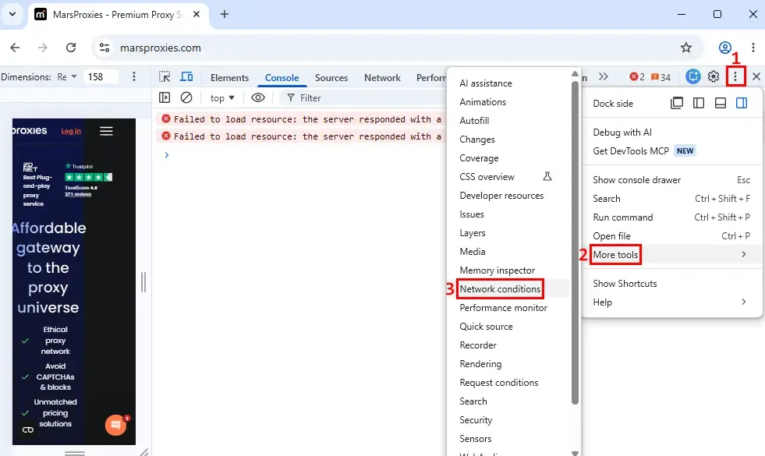Dock DevTools to the left
Image resolution: width=765 pixels, height=456 pixels.
pyautogui.click(x=699, y=103)
